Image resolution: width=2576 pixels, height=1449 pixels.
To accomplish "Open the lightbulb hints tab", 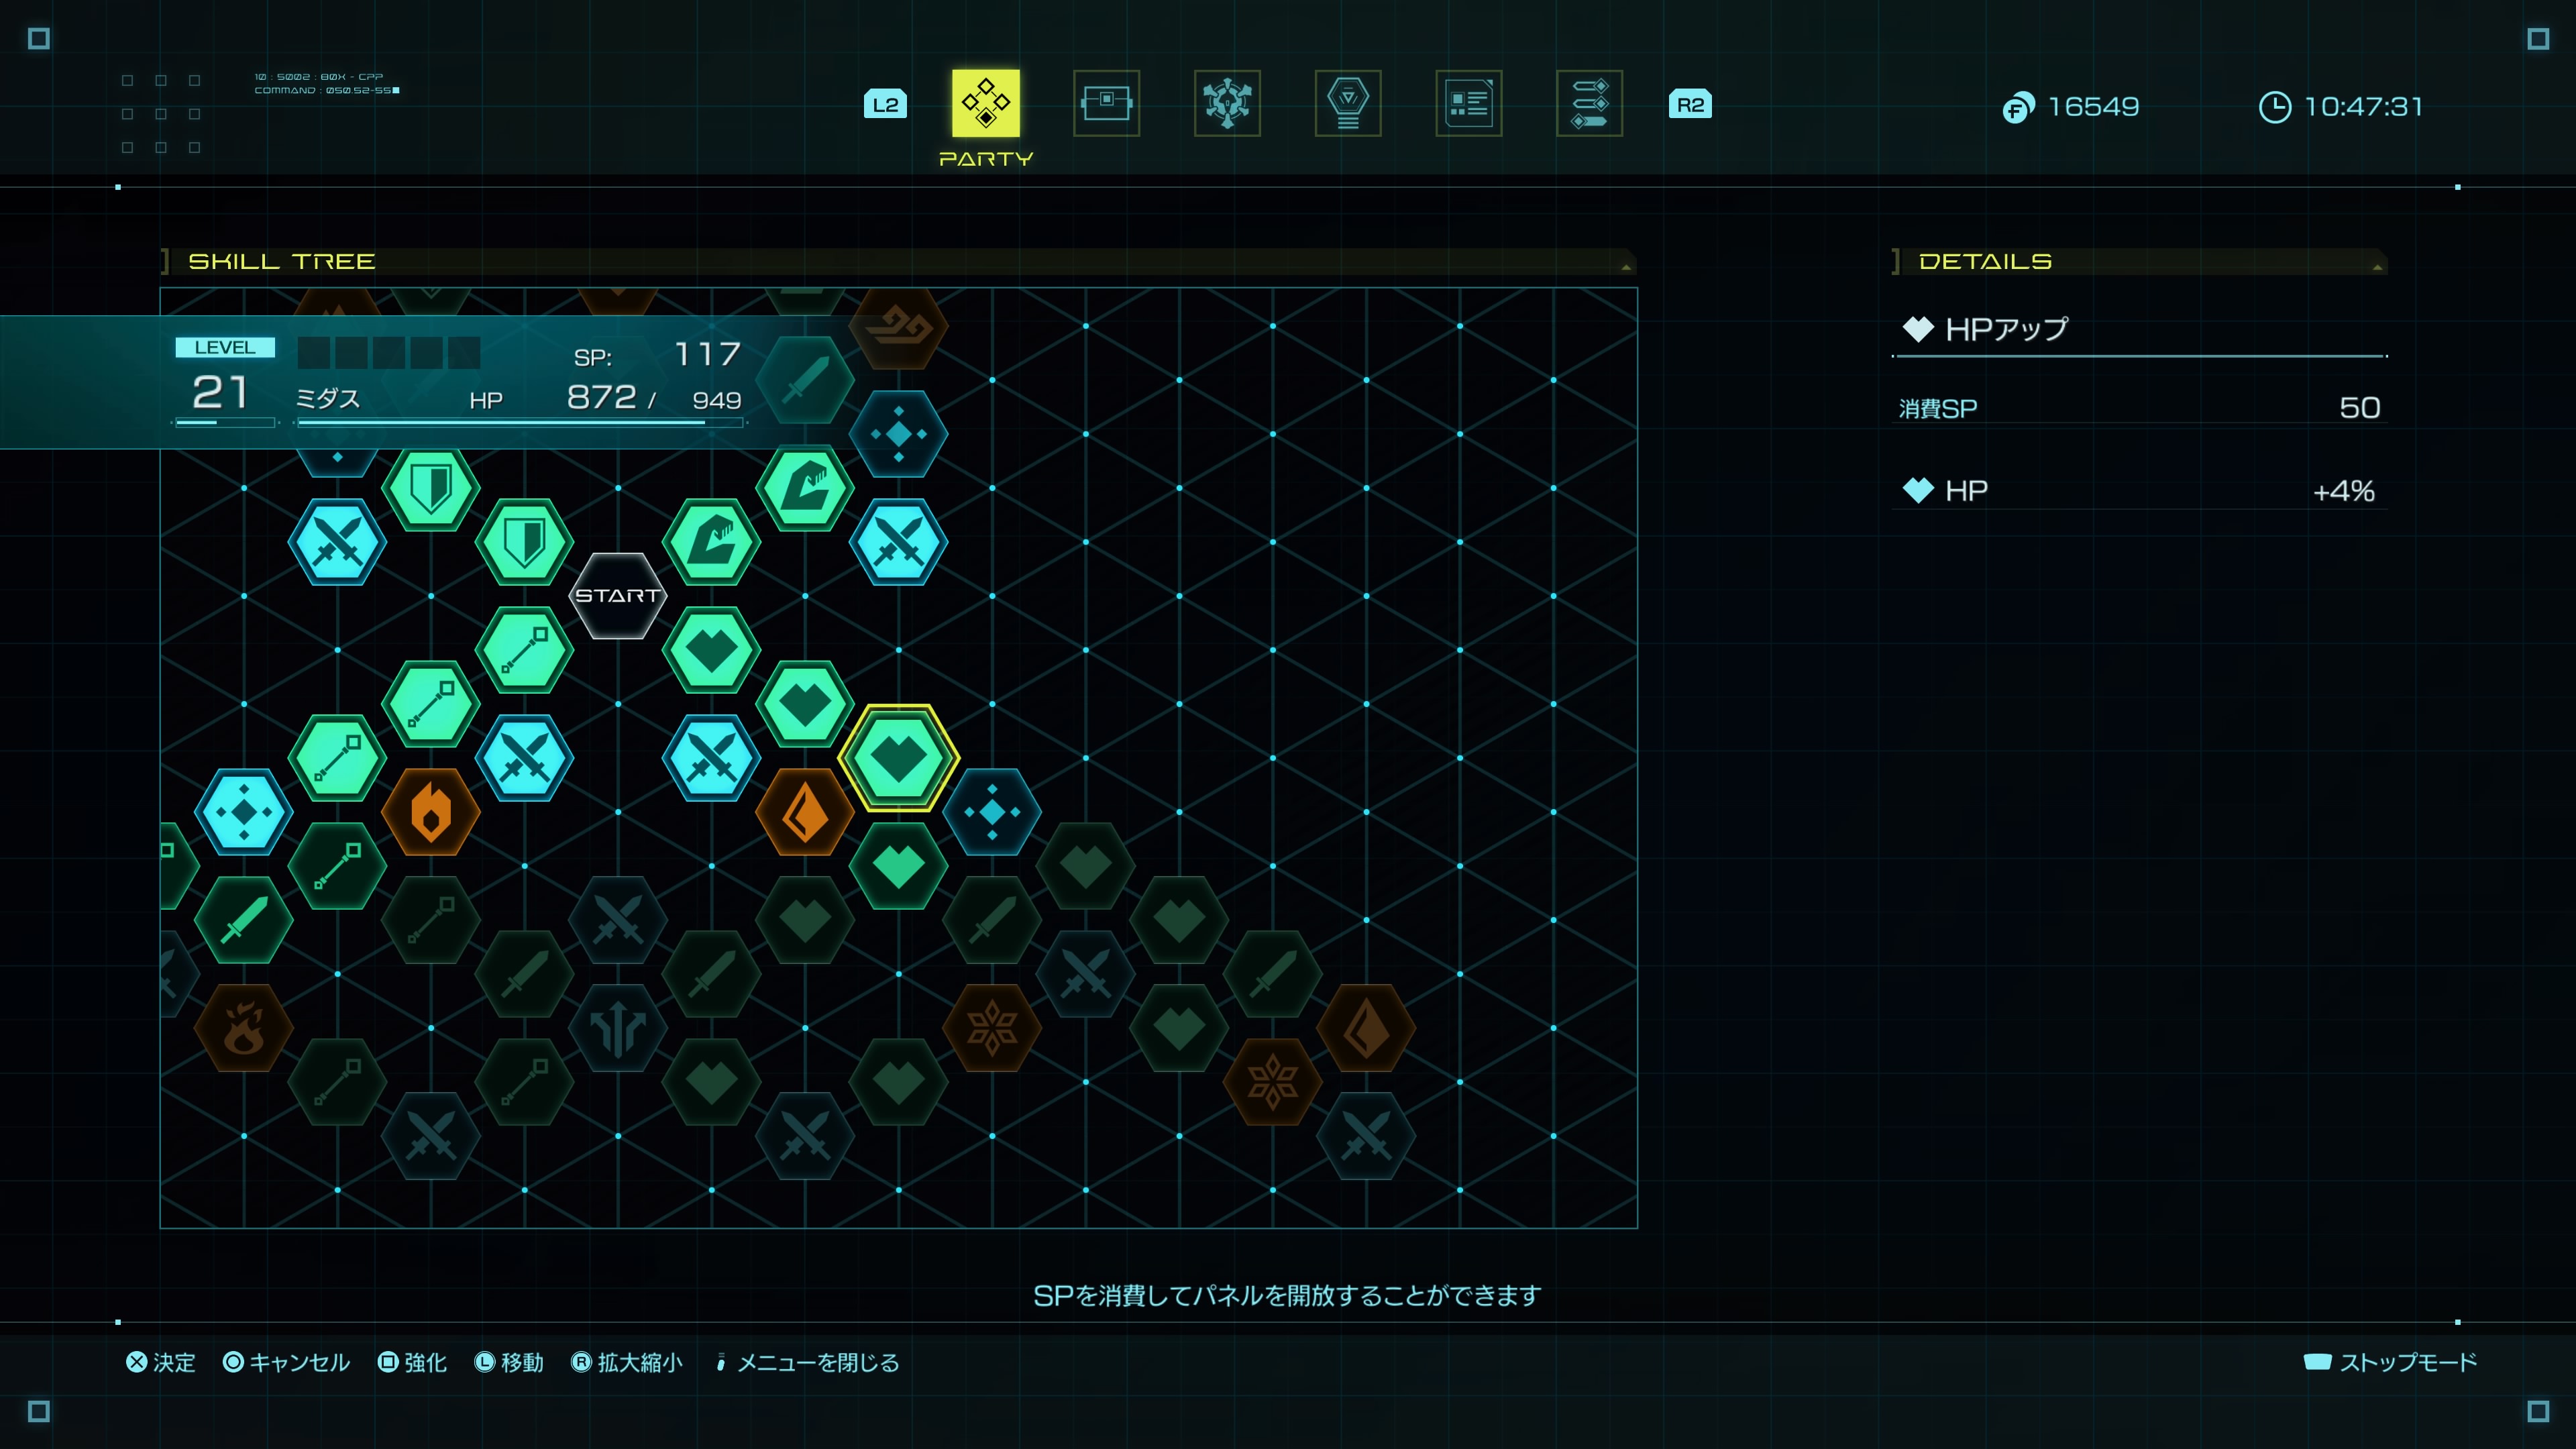I will pos(1348,103).
